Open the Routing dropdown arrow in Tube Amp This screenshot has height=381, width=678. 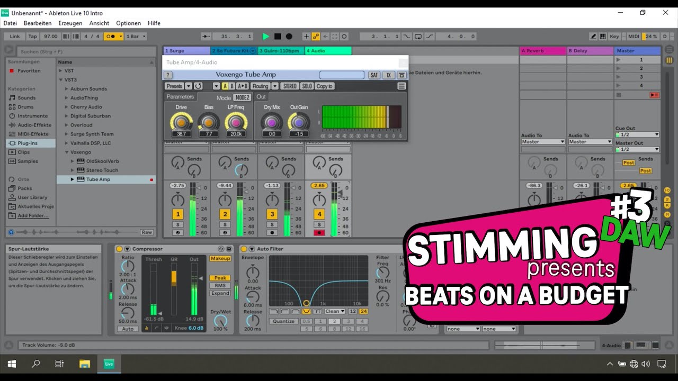coord(275,86)
